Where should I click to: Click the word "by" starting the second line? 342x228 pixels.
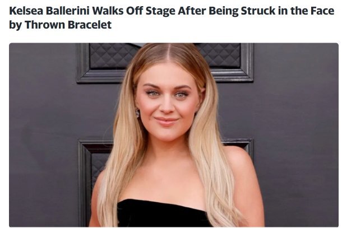[x=16, y=25]
